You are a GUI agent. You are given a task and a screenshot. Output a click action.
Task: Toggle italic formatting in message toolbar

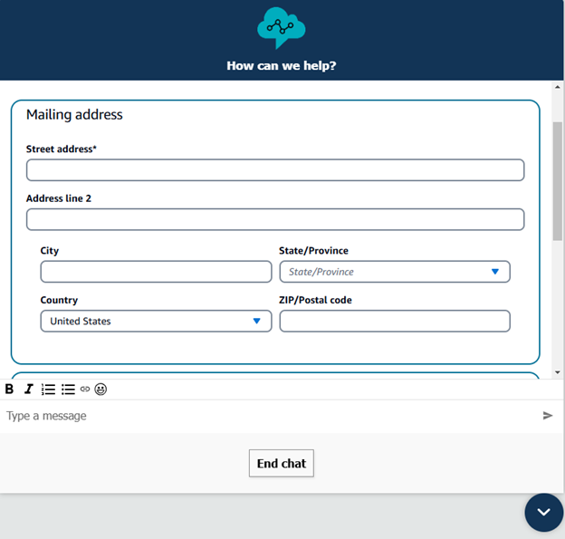[x=28, y=389]
